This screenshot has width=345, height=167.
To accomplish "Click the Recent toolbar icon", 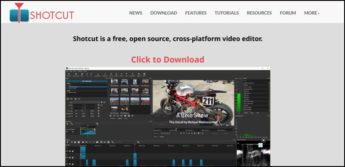I will click(111, 74).
